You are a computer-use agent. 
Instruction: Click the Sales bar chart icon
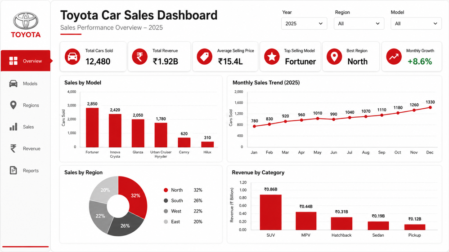click(13, 127)
